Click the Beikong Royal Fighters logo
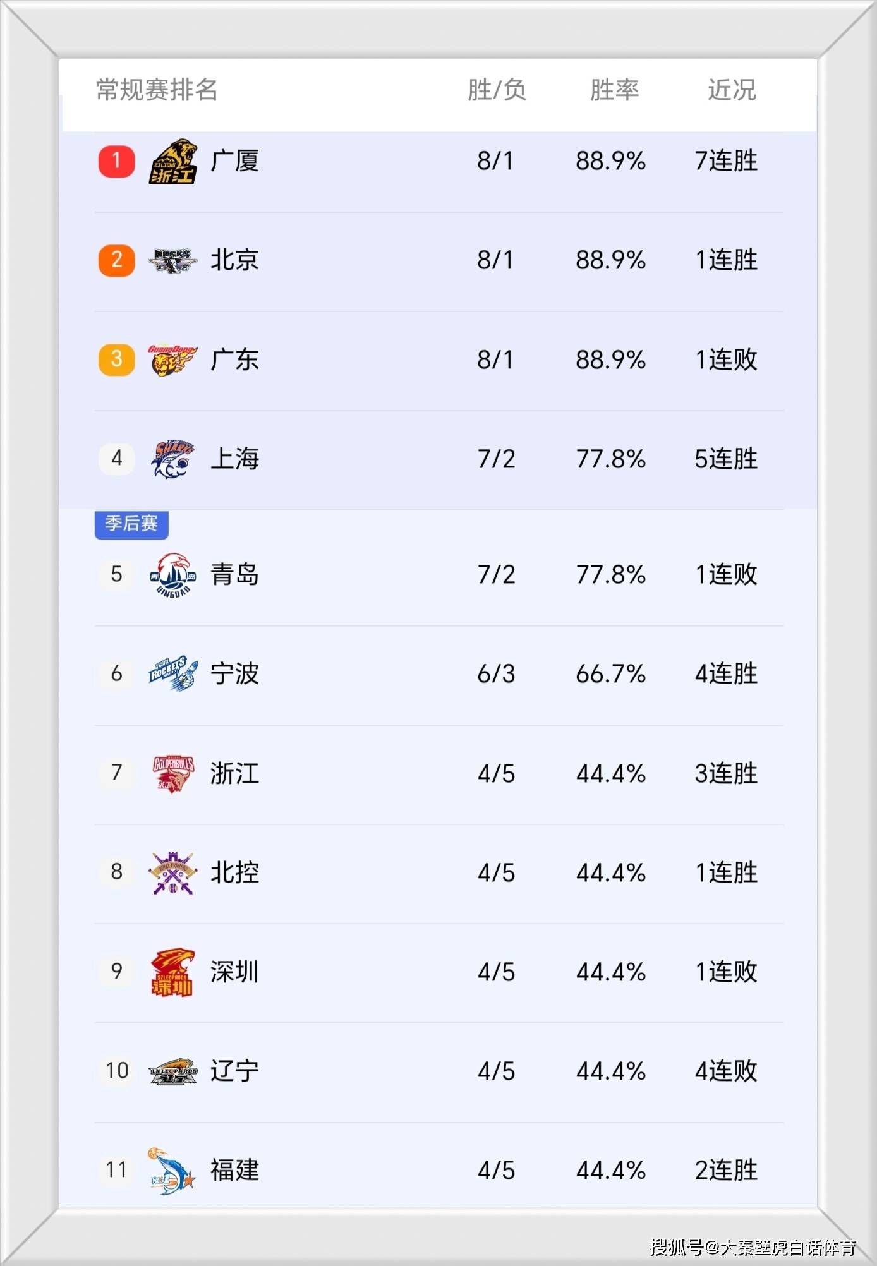Image resolution: width=877 pixels, height=1266 pixels. coord(172,873)
